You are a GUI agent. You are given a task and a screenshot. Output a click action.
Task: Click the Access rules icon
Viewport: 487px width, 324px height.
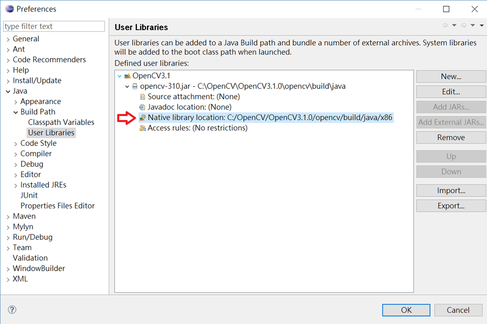pos(143,128)
